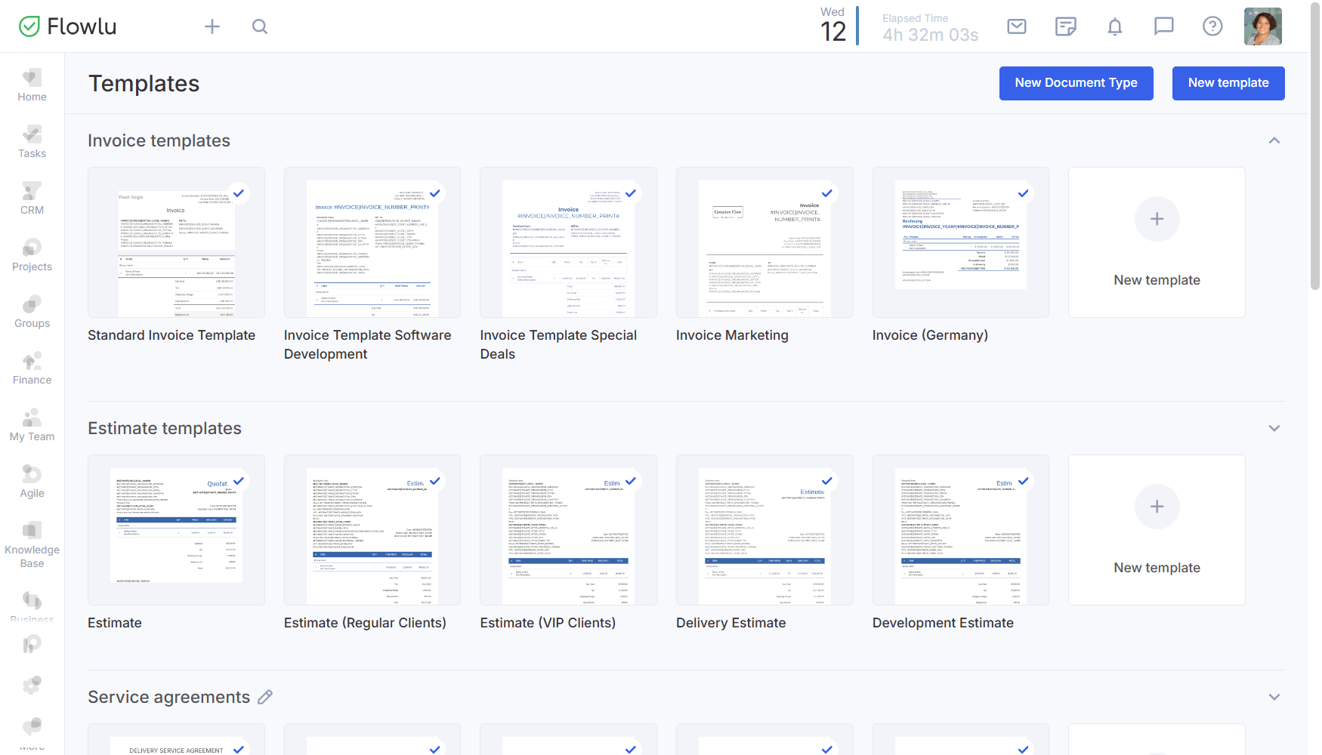Toggle the checkmark on Delivery Service Agreement thumbnail
The image size is (1322, 755).
tap(239, 749)
